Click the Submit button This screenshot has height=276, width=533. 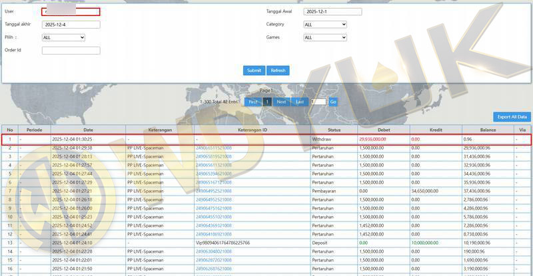[x=254, y=70]
